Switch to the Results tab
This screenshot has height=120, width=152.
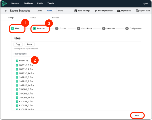coord(55,18)
